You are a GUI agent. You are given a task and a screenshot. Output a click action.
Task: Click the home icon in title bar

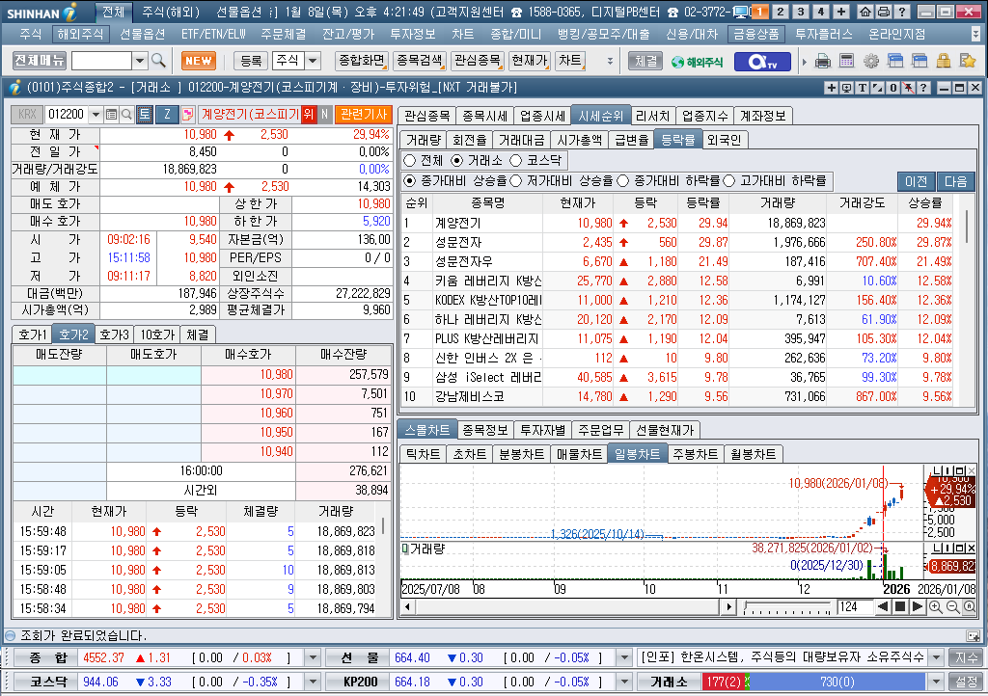tap(865, 12)
